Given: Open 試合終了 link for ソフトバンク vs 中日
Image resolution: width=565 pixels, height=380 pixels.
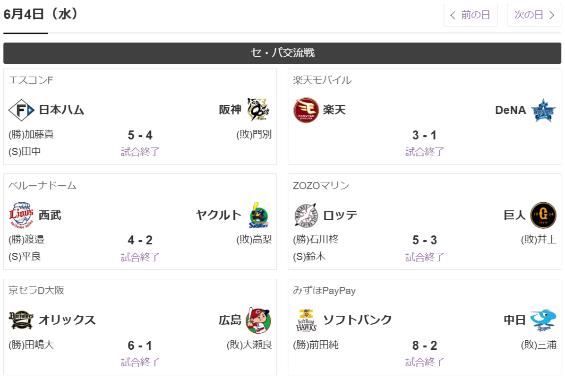Looking at the screenshot, I should (425, 362).
